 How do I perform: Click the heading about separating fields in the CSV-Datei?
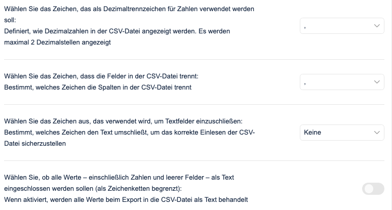pyautogui.click(x=101, y=76)
